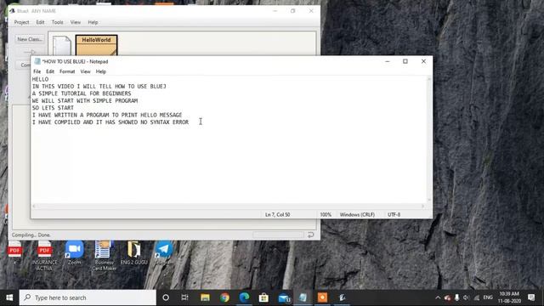The image size is (544, 306).
Task: Open the Project menu in BlueJ
Action: click(x=21, y=22)
